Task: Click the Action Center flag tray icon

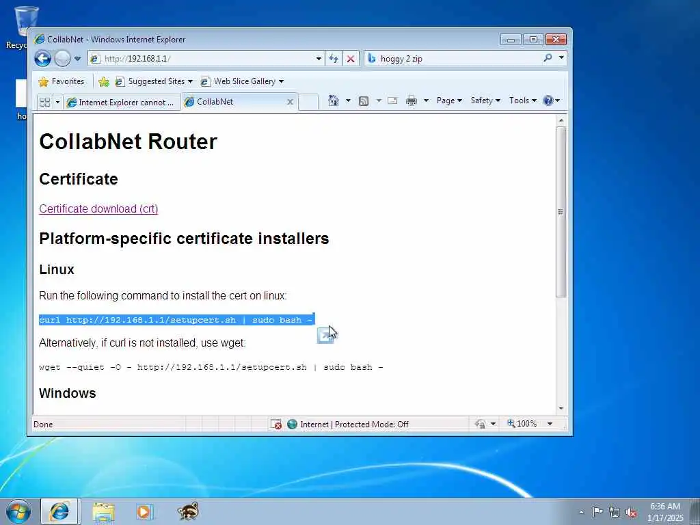Action: (x=597, y=511)
